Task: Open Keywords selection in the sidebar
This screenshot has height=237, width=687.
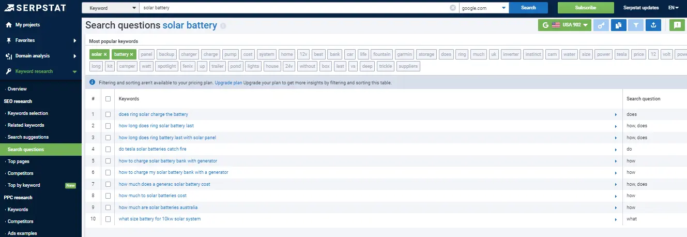Action: tap(27, 113)
